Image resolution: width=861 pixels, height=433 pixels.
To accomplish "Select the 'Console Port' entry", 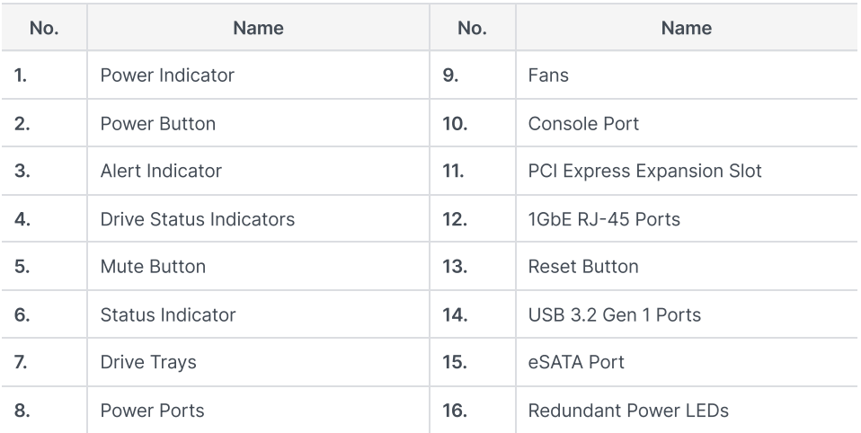I will [583, 123].
